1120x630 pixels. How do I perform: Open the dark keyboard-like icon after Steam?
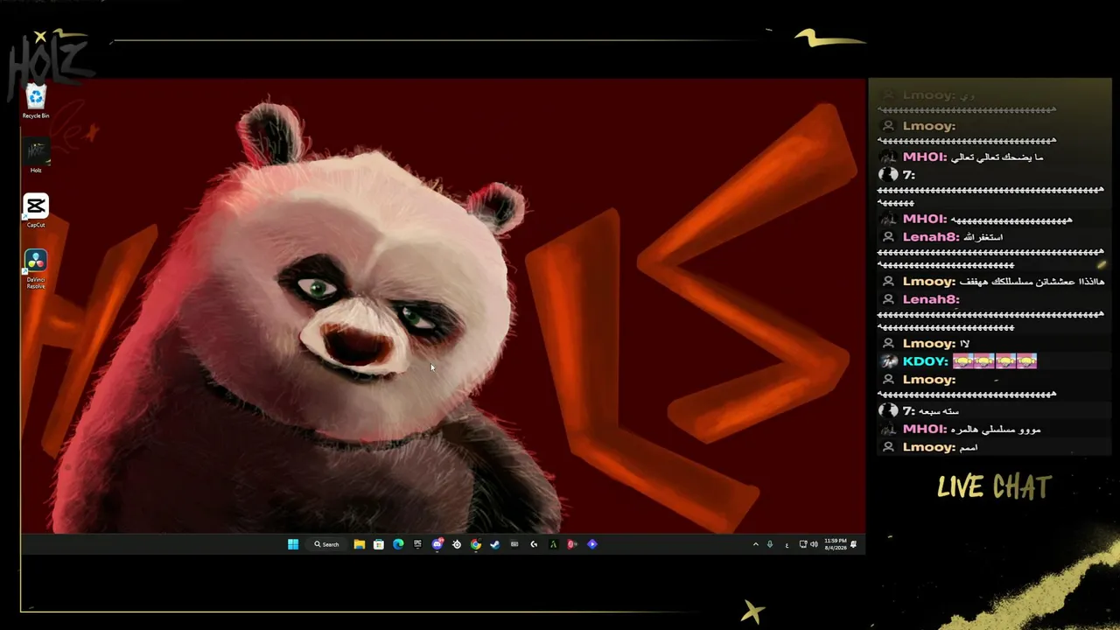pos(514,544)
